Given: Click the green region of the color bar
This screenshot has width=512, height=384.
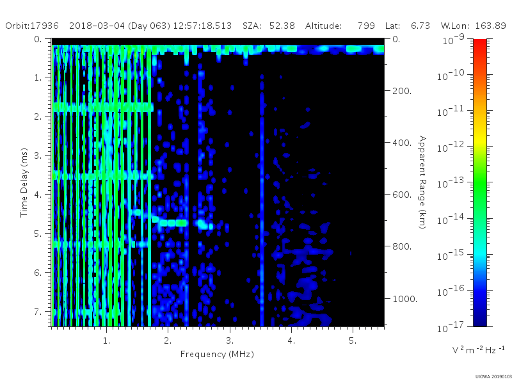Looking at the screenshot, I should [x=479, y=189].
